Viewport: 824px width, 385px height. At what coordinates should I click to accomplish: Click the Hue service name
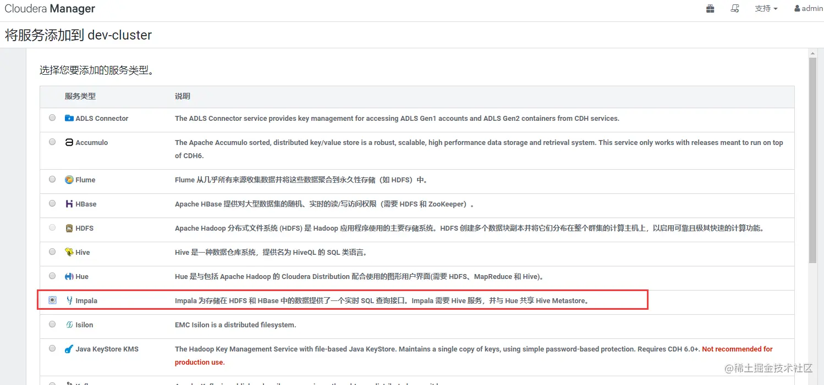[82, 276]
